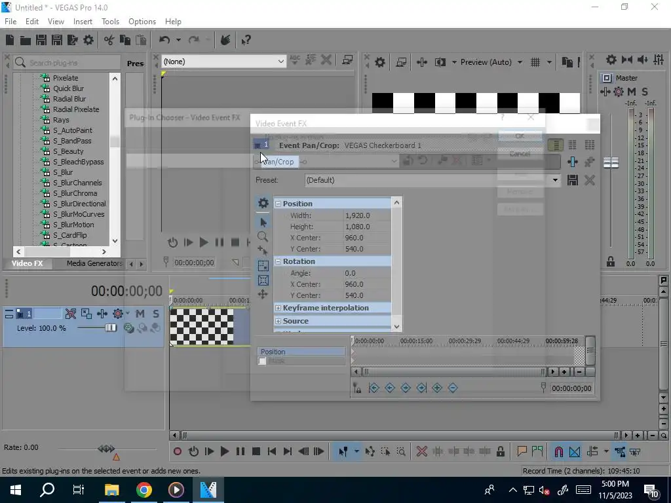Expand Keyframe interpolation section
The width and height of the screenshot is (671, 503).
tap(278, 308)
